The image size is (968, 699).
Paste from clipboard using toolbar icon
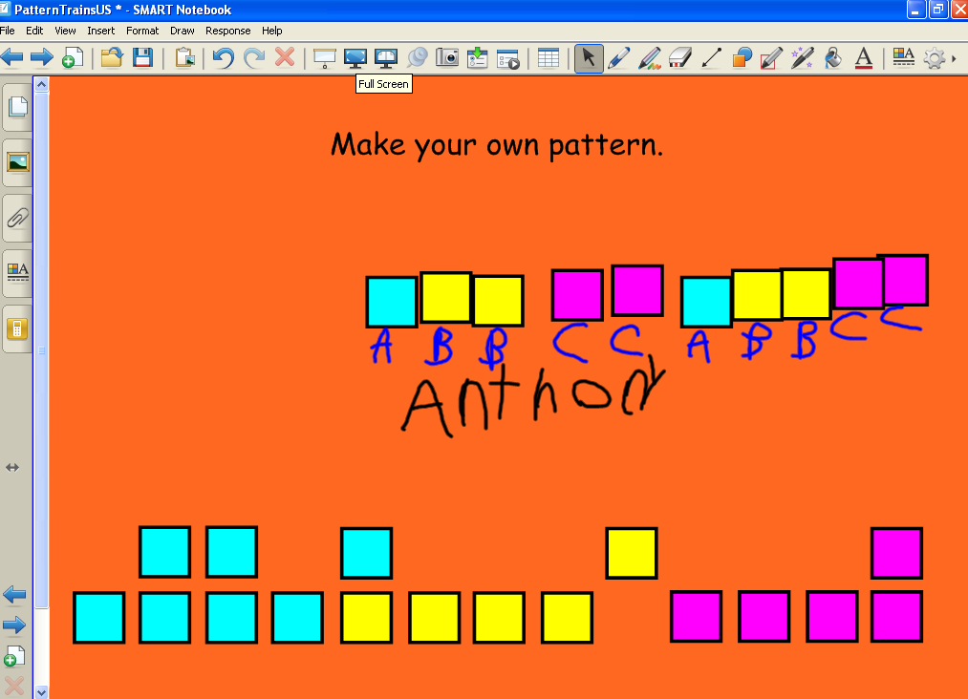(184, 58)
